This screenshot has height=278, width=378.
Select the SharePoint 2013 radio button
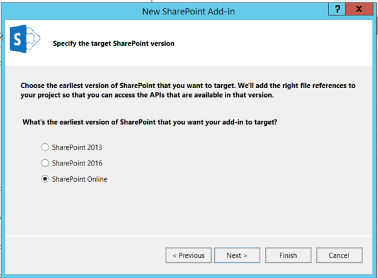point(44,147)
